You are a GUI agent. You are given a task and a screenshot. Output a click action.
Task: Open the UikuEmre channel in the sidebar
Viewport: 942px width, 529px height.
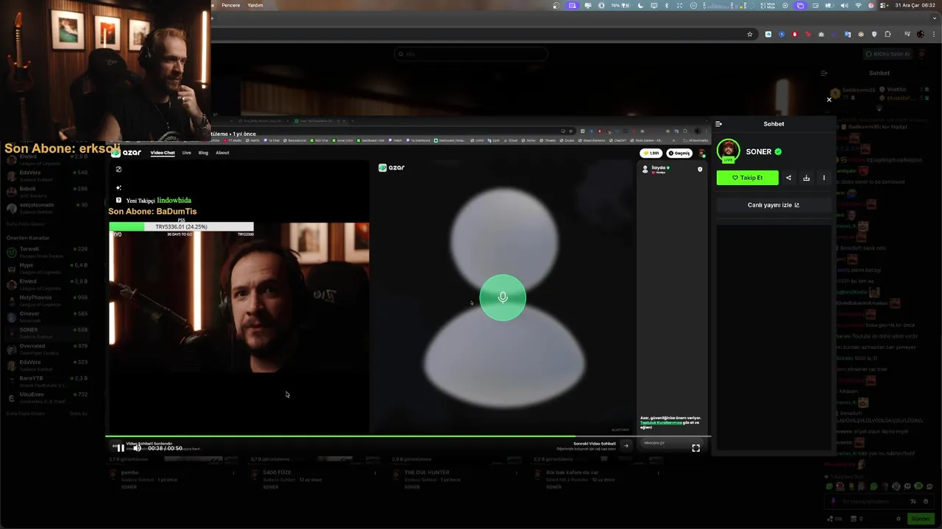click(47, 397)
